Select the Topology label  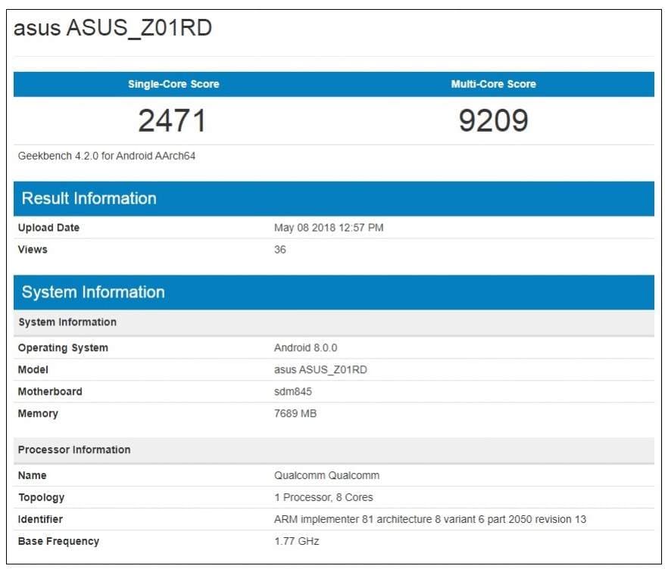click(x=41, y=497)
